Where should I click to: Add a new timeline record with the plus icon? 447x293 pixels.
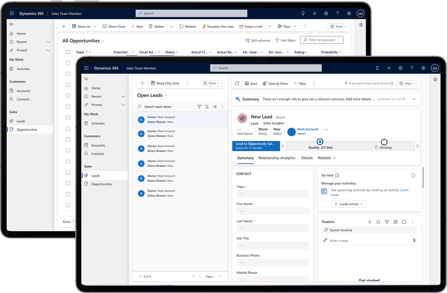coord(370,222)
